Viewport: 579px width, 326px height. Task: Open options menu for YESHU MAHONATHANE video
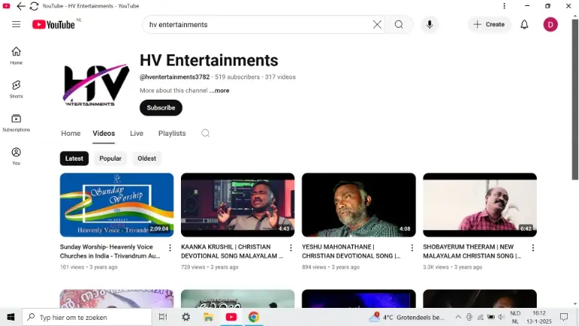(x=412, y=248)
